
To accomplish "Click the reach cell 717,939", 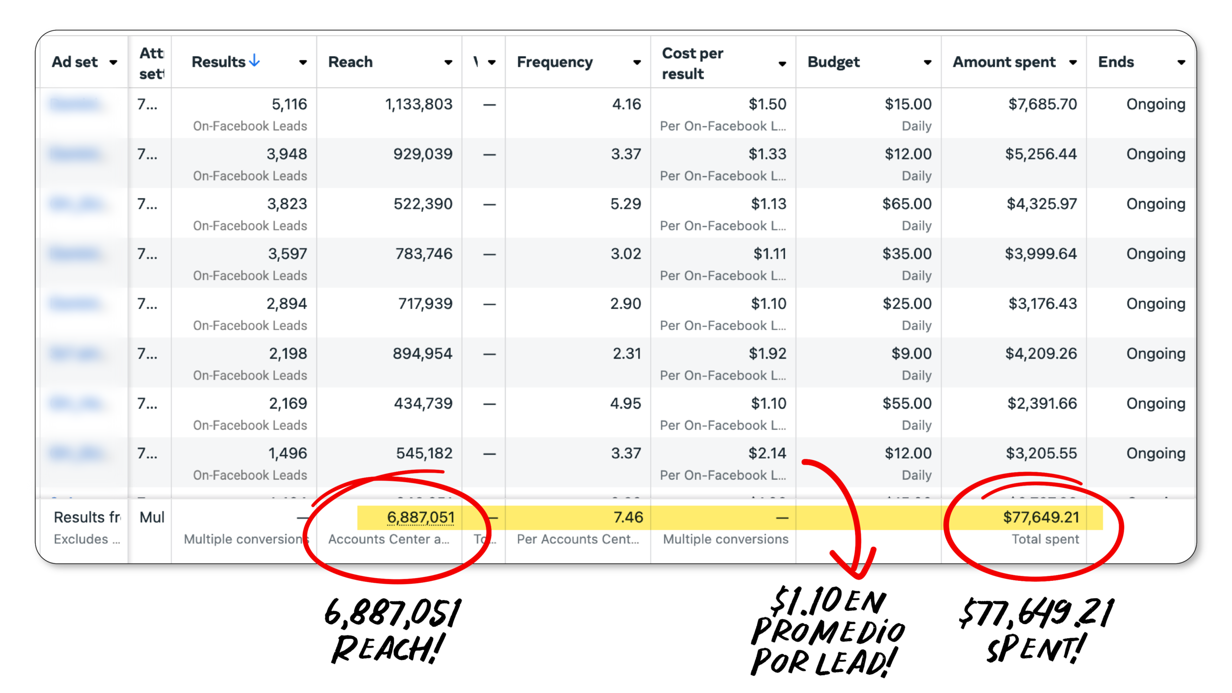I will (425, 304).
